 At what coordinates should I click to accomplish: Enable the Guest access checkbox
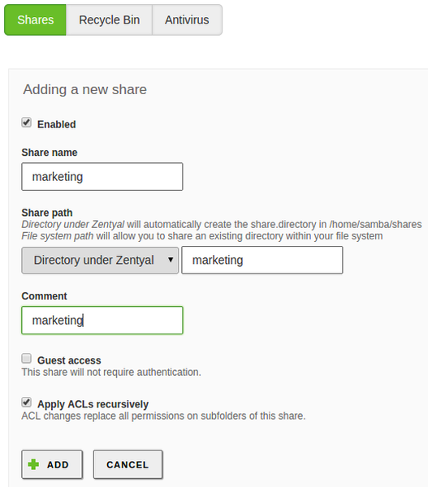click(27, 359)
